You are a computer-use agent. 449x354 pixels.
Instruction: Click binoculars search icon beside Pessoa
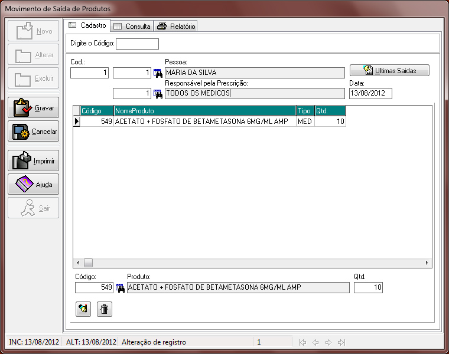click(x=158, y=73)
